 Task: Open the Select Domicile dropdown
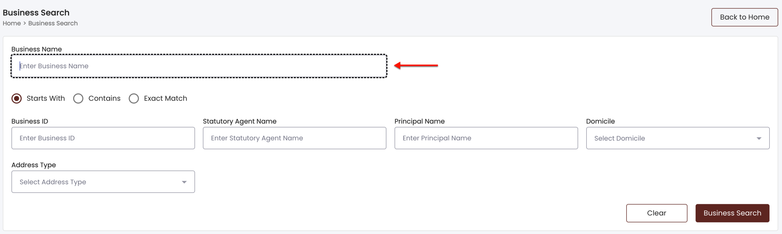pos(678,138)
